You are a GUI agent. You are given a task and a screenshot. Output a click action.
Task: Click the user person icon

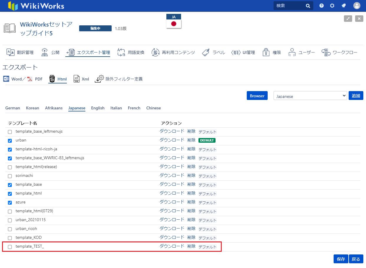pos(292,52)
